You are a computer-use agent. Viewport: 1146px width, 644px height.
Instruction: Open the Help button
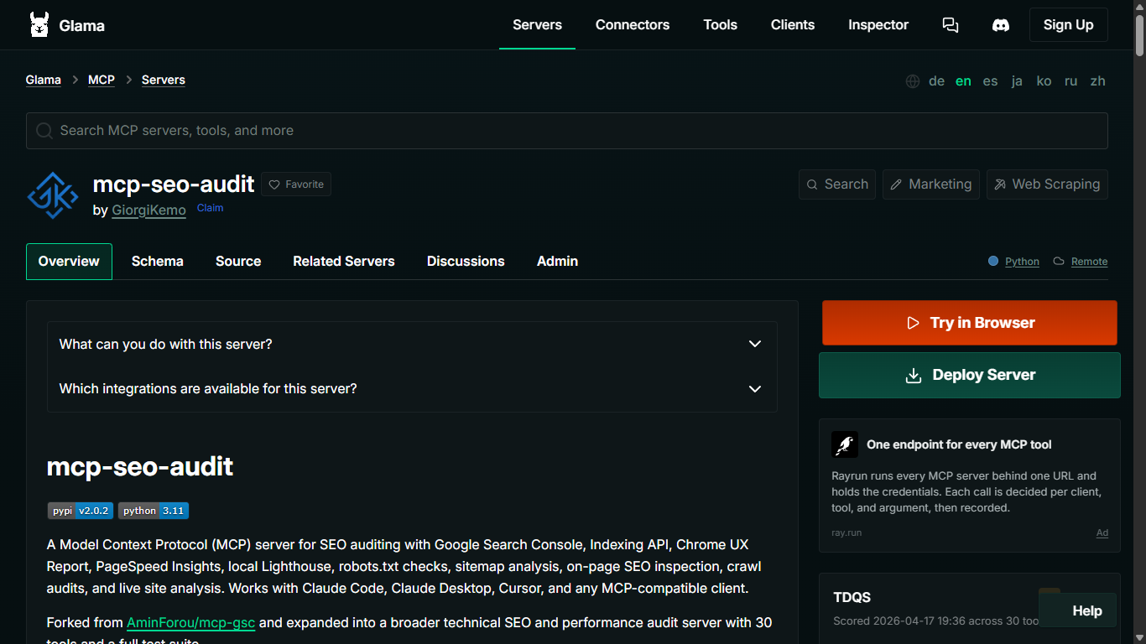(x=1078, y=610)
